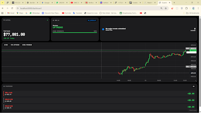Open the globe icon bookmark
The width and height of the screenshot is (201, 113).
pos(145,13)
